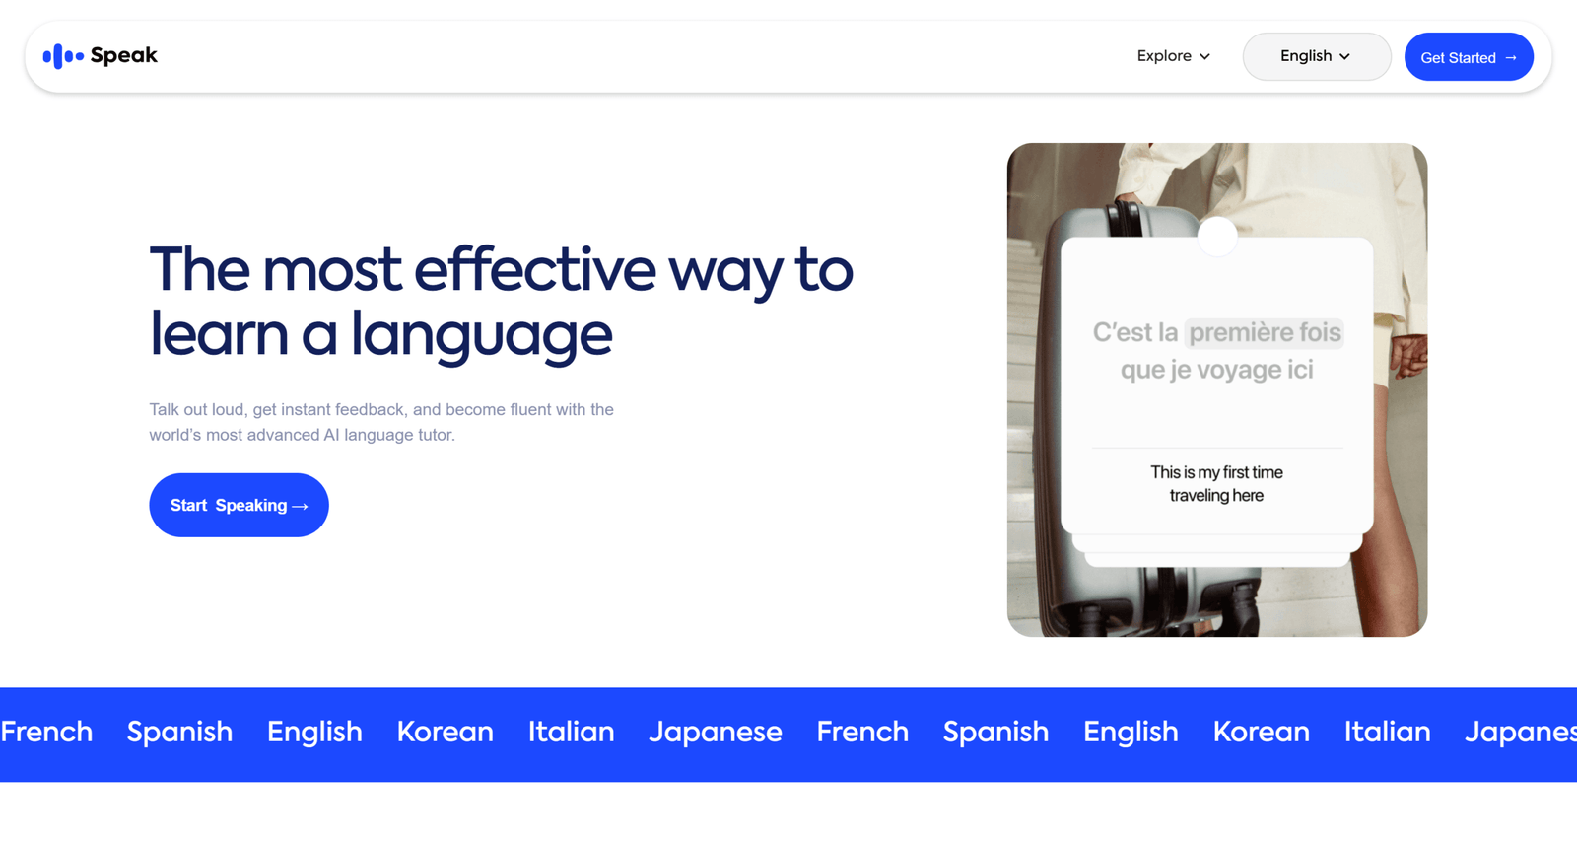The height and width of the screenshot is (841, 1577).
Task: Click the highlighted "première fois" phrase
Action: (1265, 333)
